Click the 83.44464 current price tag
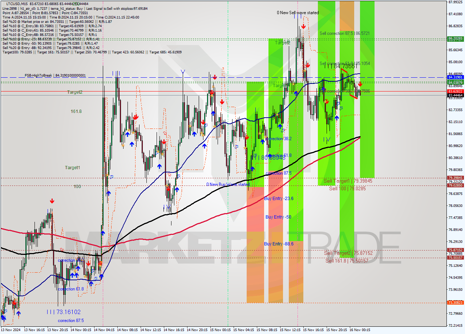465x334 pixels. point(456,95)
